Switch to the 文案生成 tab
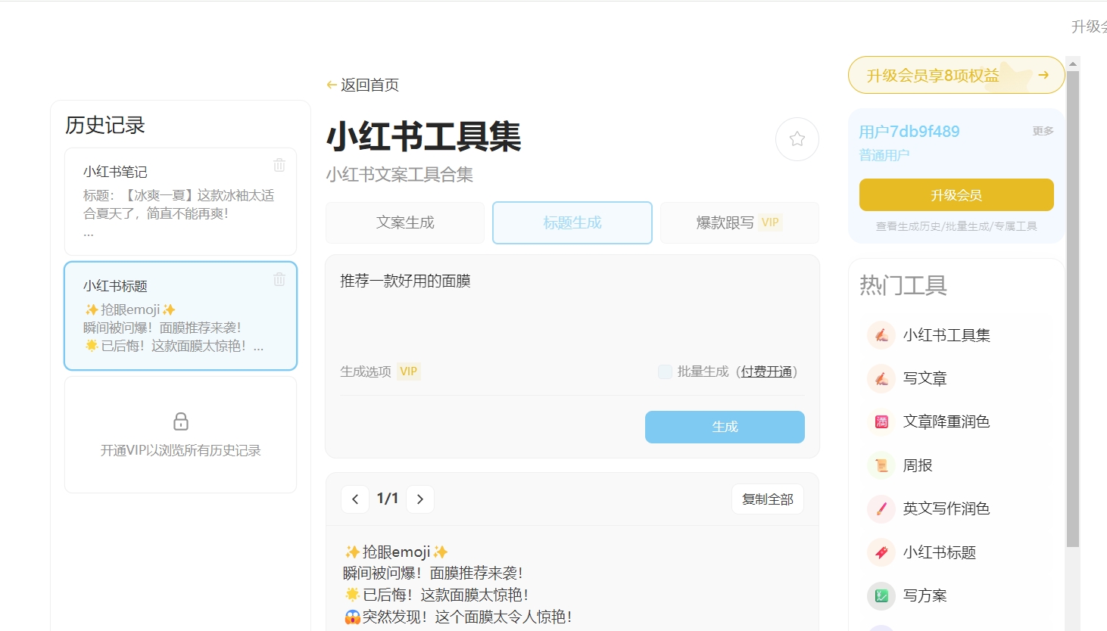 [x=404, y=222]
